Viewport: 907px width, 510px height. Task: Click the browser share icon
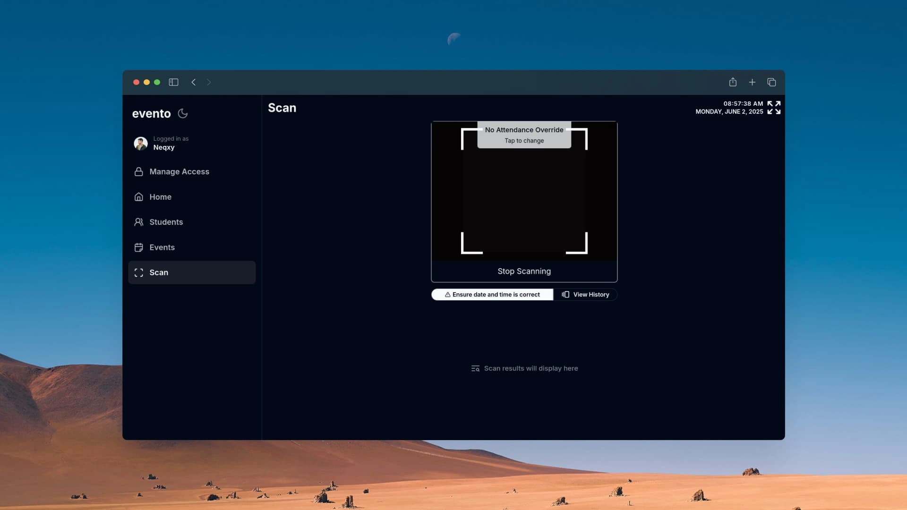(733, 82)
